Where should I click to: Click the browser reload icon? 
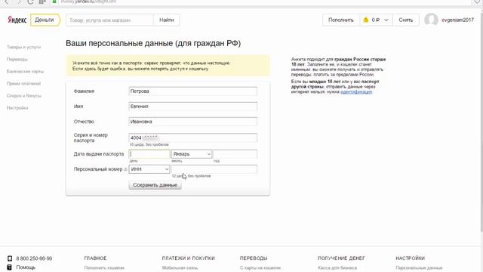point(30,2)
